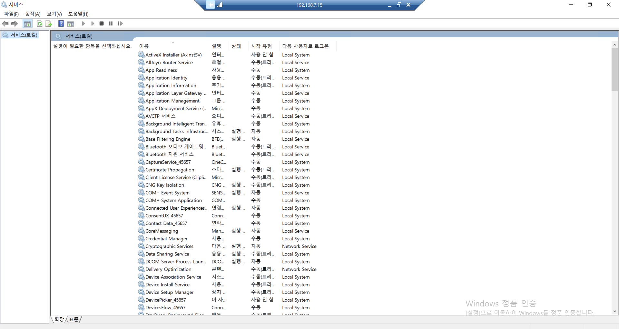
Task: Select the AllJoyn Router Service row
Action: tap(237, 63)
